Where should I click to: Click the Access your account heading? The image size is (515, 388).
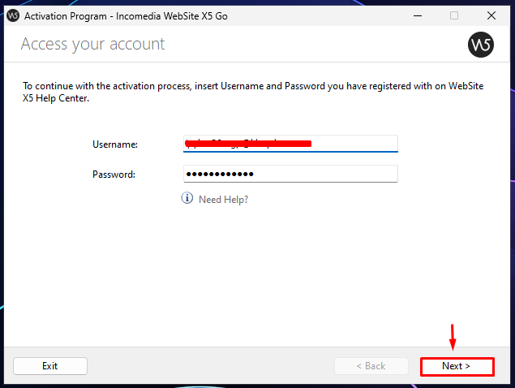pyautogui.click(x=92, y=44)
